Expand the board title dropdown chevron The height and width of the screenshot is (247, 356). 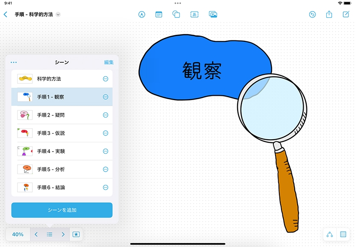[x=58, y=14]
